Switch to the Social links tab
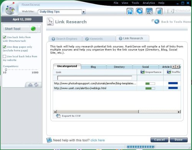The image size is (192, 150). (x=146, y=67)
